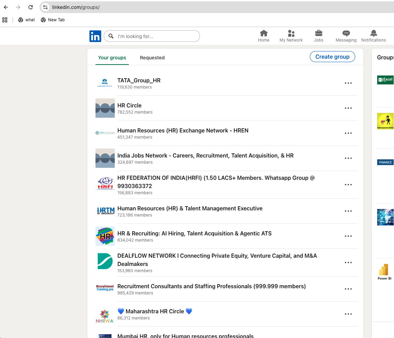Image resolution: width=394 pixels, height=338 pixels.
Task: Reload the page with refresh icon
Action: click(31, 7)
